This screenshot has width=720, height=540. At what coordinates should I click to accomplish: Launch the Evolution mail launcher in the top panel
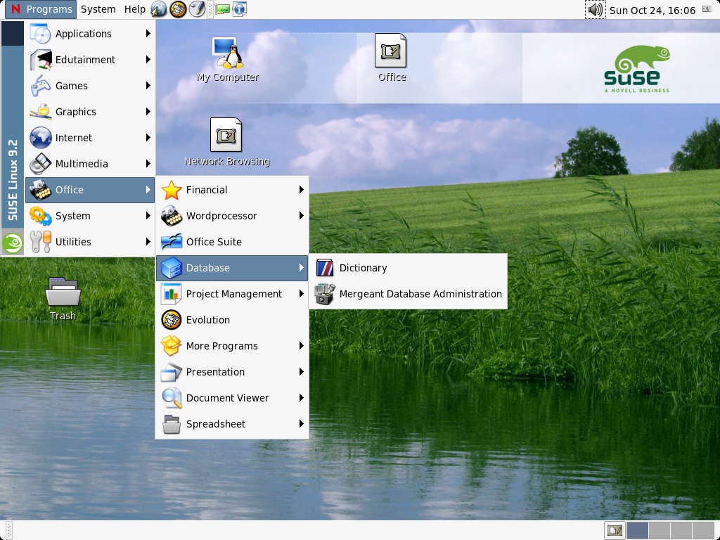(178, 9)
